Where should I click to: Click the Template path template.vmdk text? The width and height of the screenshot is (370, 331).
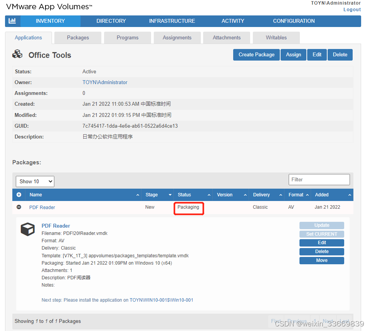point(115,256)
